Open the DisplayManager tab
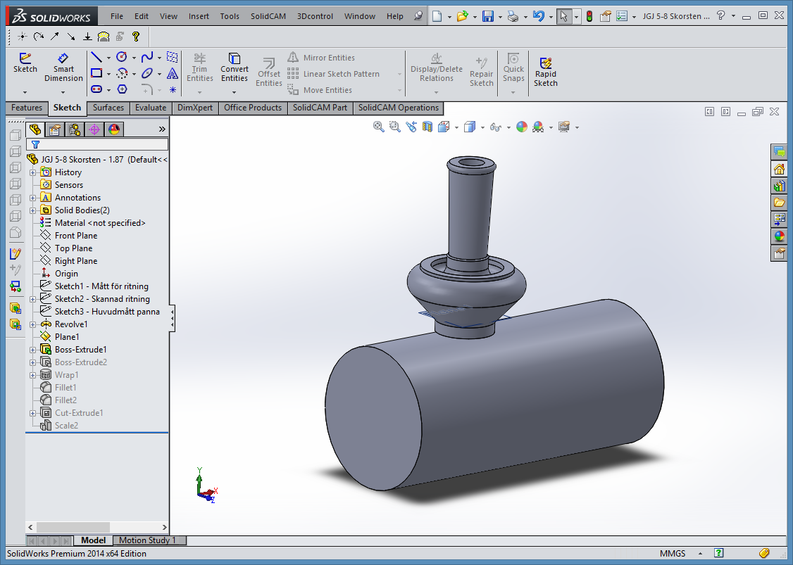 coord(114,129)
